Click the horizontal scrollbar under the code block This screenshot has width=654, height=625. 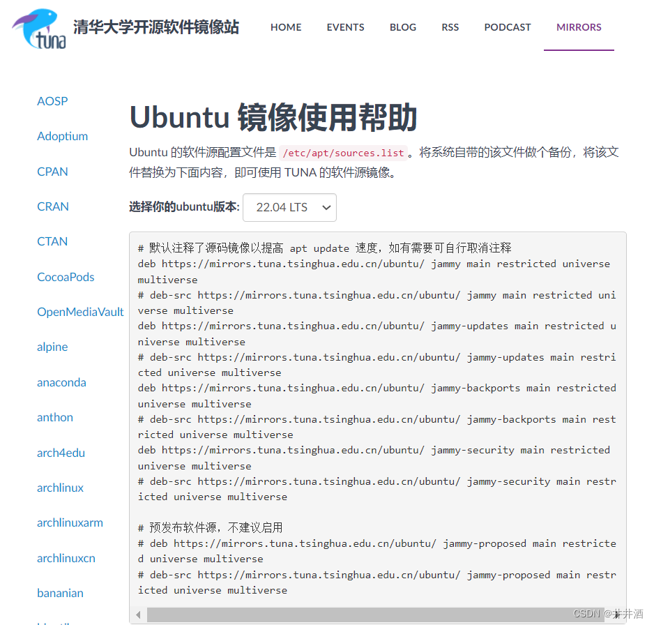click(375, 615)
